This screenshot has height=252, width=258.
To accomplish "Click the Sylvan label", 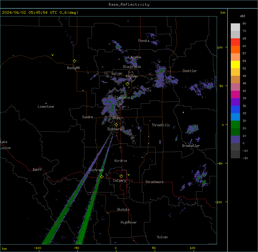I will 117,73.
